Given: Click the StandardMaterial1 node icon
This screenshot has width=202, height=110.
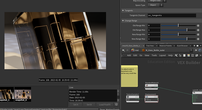Looking at the screenshot, I should (x=147, y=85).
